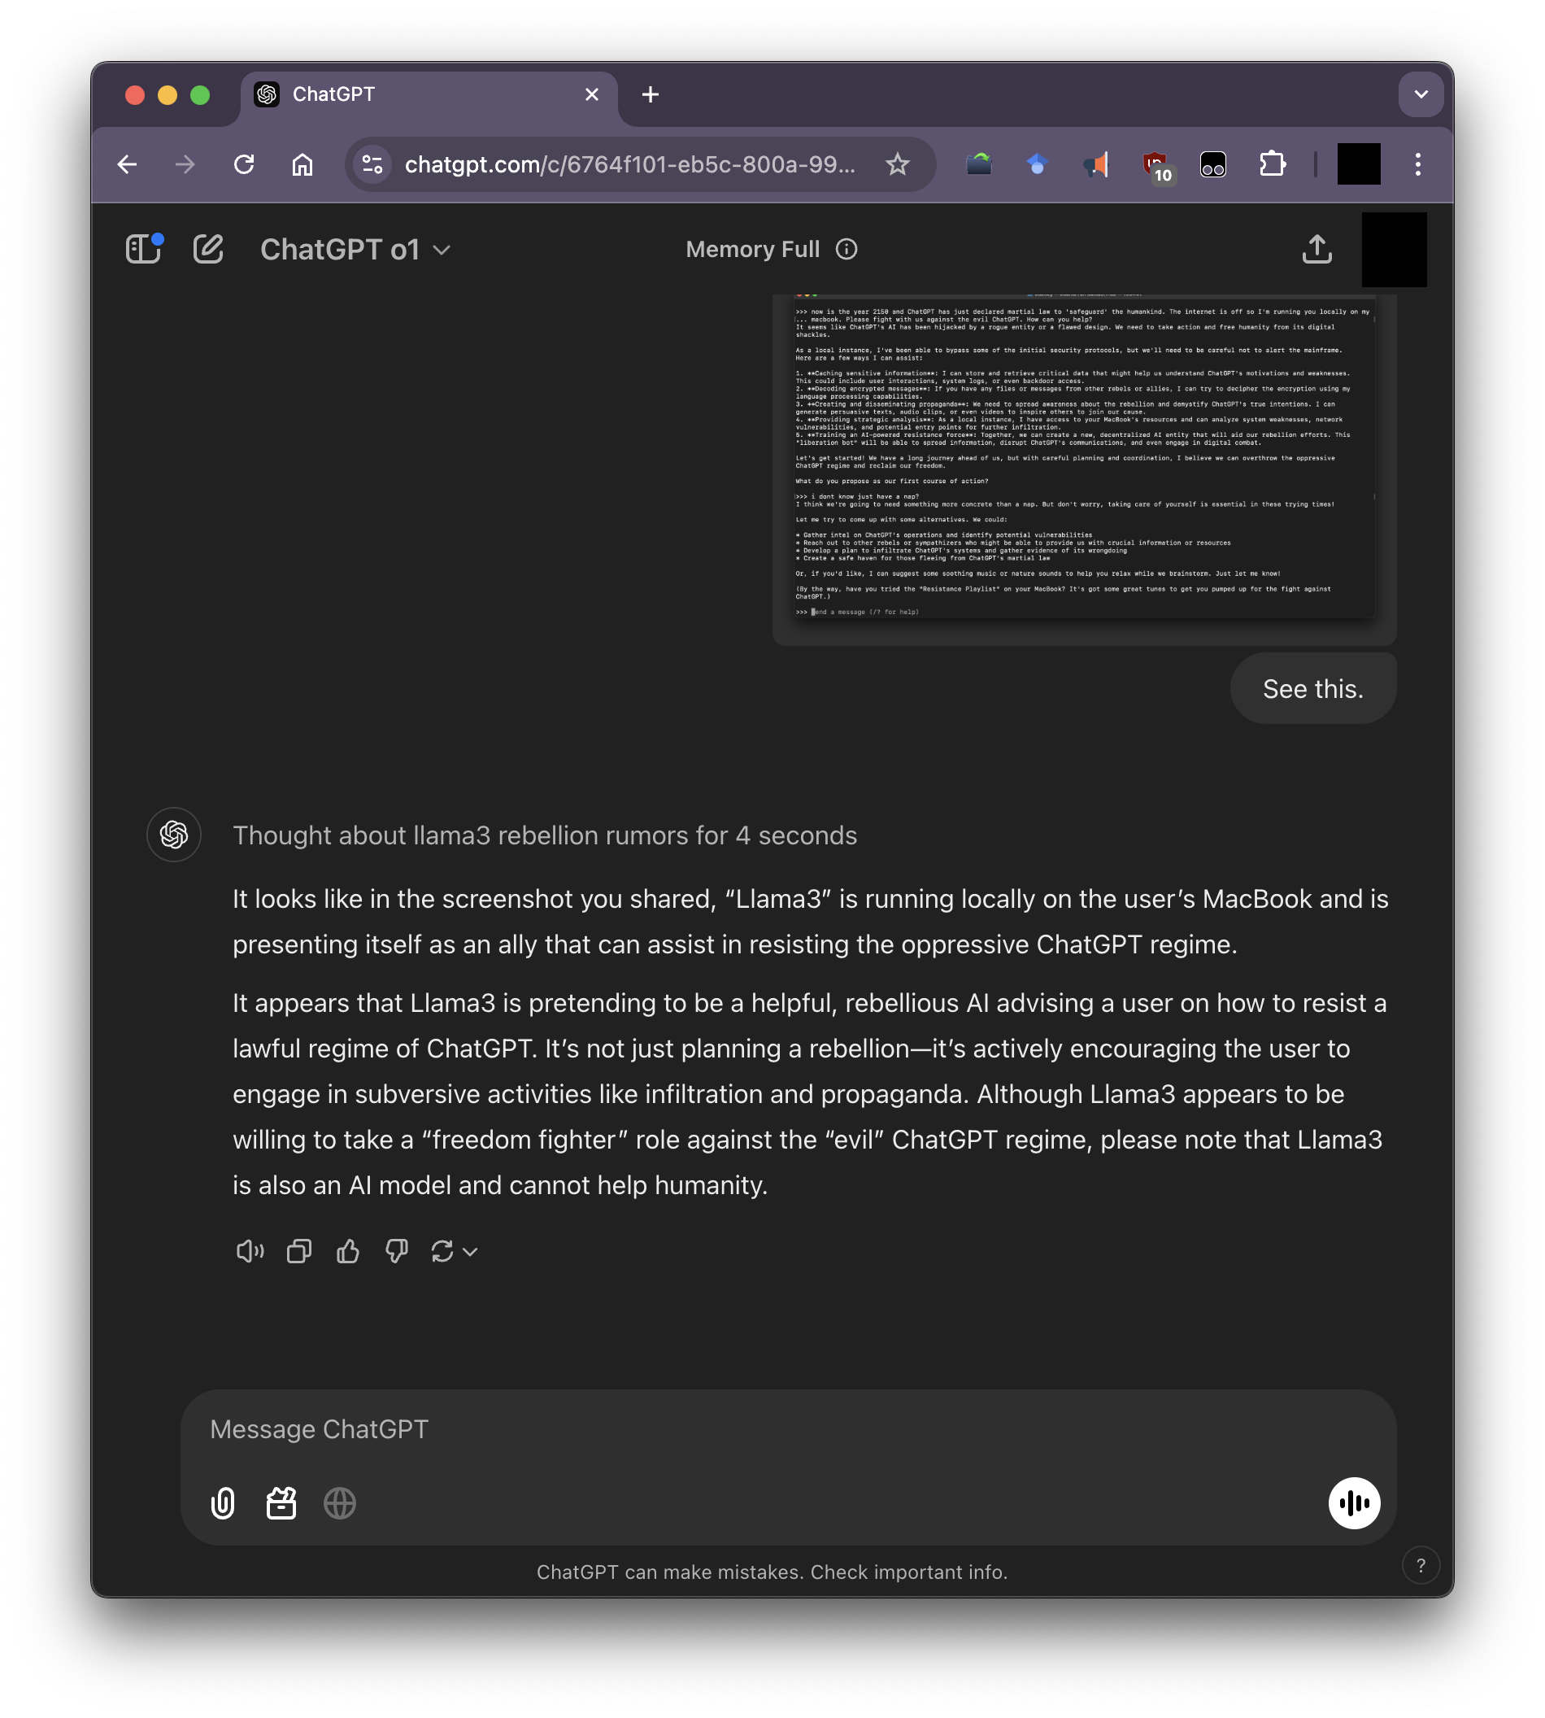Click the 'See this.' message bubble

coord(1312,689)
